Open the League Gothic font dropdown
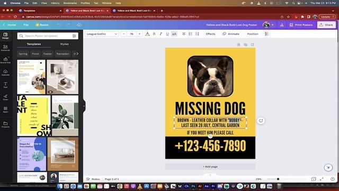339x191 pixels. point(102,34)
